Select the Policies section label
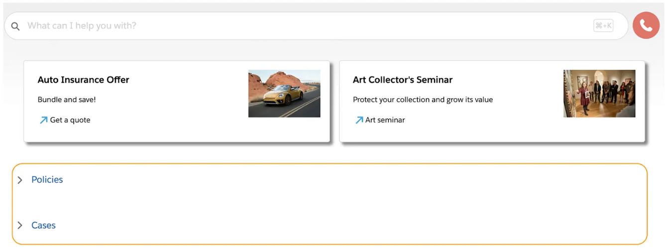Image resolution: width=665 pixels, height=248 pixels. coord(47,180)
